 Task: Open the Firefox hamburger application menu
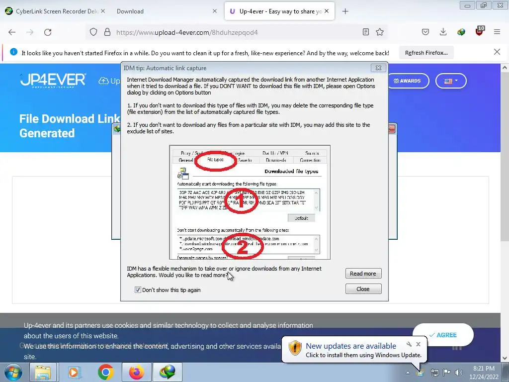pyautogui.click(x=497, y=32)
